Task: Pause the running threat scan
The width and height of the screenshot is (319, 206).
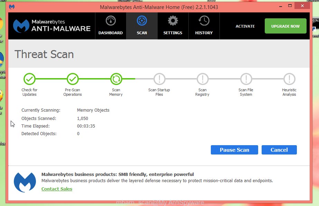Action: pyautogui.click(x=234, y=150)
